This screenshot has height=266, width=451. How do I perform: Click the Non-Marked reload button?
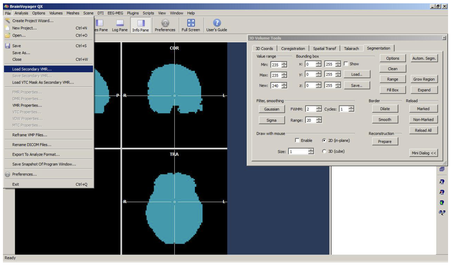[423, 120]
